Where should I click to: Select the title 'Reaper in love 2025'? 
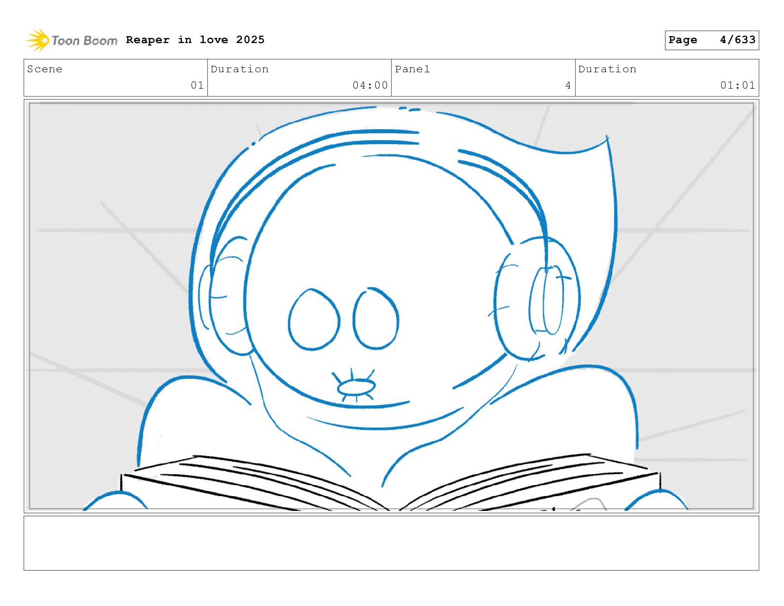(195, 40)
